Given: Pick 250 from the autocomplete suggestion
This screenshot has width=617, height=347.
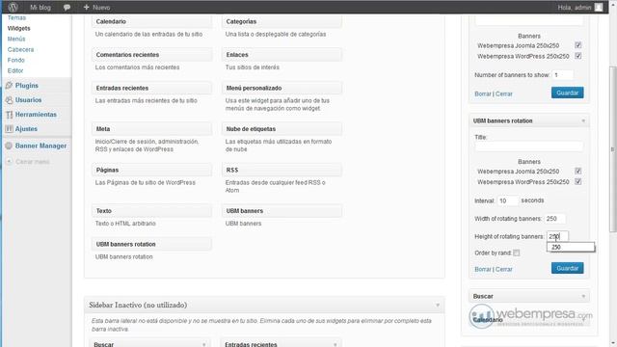Looking at the screenshot, I should [571, 247].
